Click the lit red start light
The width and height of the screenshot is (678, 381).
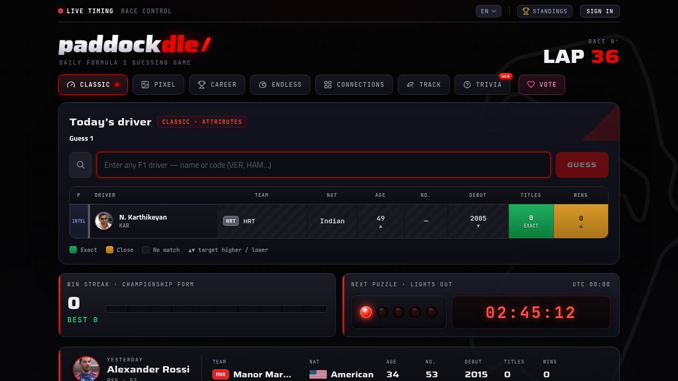pyautogui.click(x=366, y=312)
